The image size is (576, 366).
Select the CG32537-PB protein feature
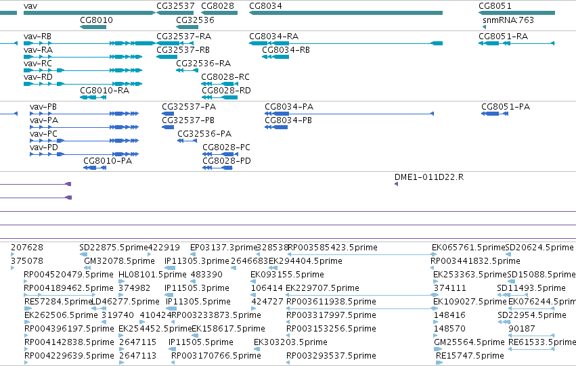pyautogui.click(x=168, y=127)
